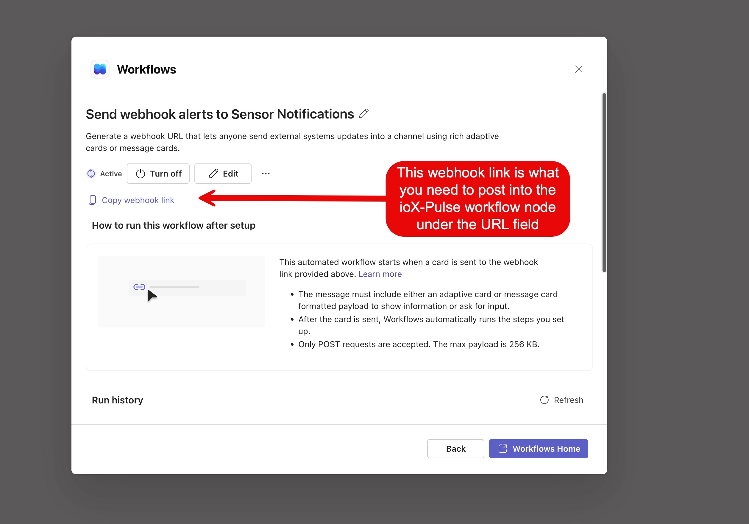Click the webhook link illustration thumbnail
Image resolution: width=749 pixels, height=524 pixels.
[x=181, y=291]
